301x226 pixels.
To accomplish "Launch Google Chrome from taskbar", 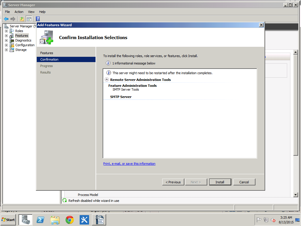I will [x=69, y=220].
